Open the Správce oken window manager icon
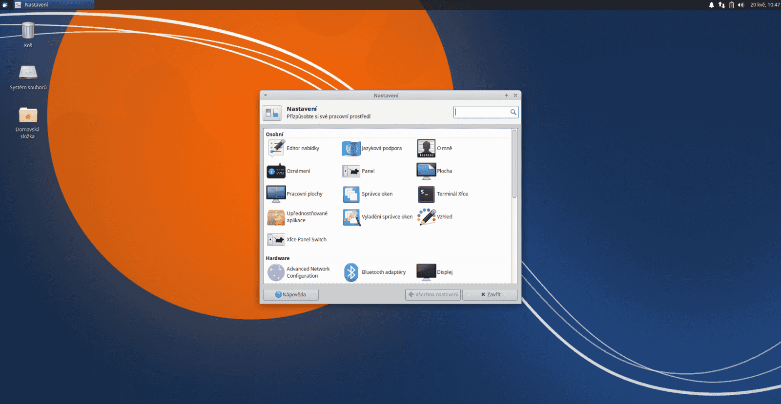This screenshot has width=781, height=404. [351, 194]
